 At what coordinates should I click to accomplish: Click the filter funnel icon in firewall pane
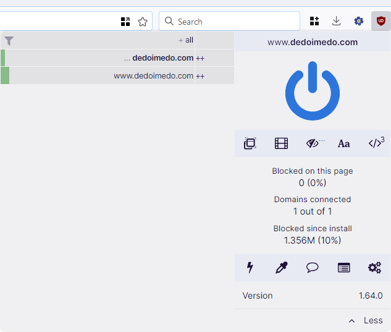pos(9,41)
